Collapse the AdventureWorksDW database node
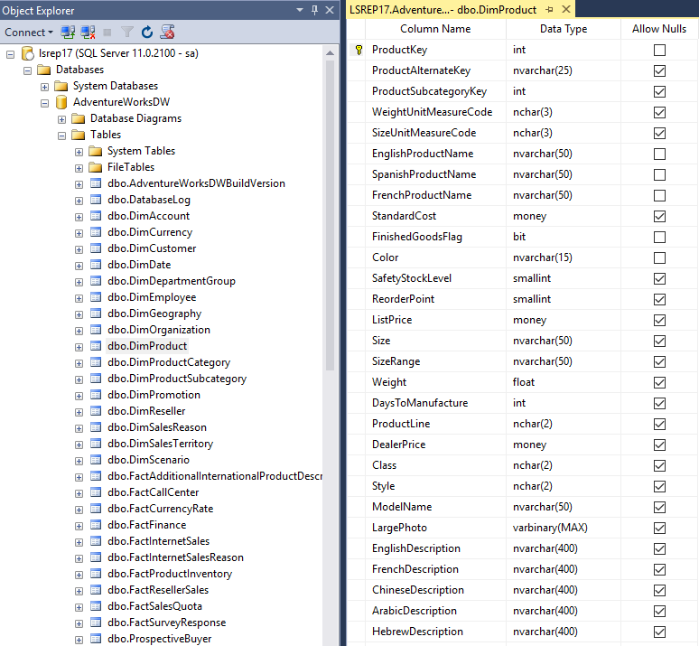Image resolution: width=699 pixels, height=646 pixels. click(45, 102)
